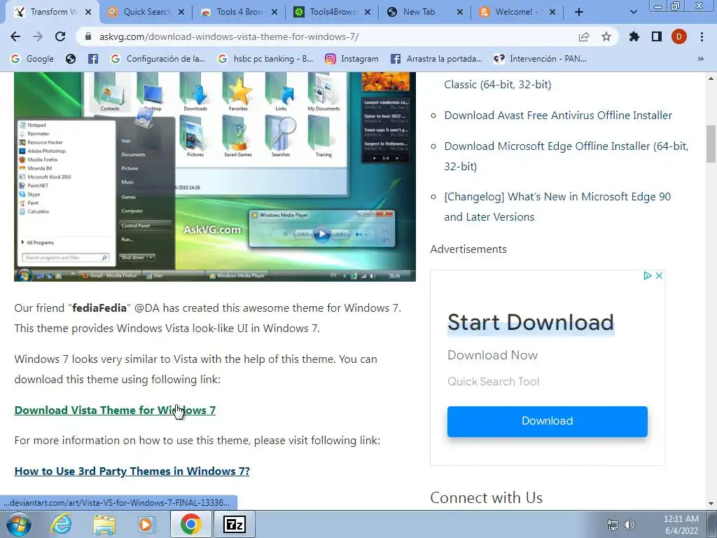Close the New Tab tab
This screenshot has height=538, width=717.
[x=460, y=13]
